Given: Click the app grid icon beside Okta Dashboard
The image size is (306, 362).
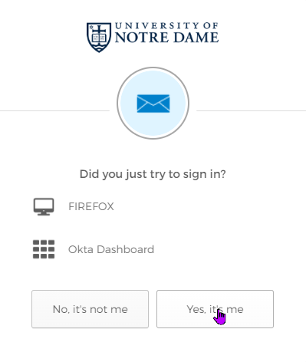Looking at the screenshot, I should (44, 249).
